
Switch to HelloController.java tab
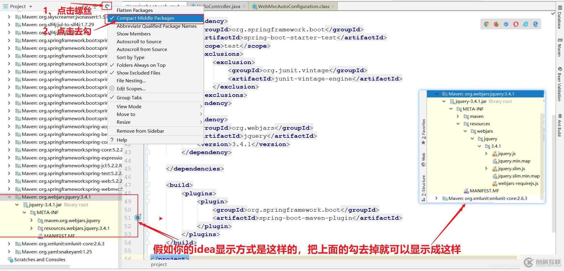pos(218,6)
